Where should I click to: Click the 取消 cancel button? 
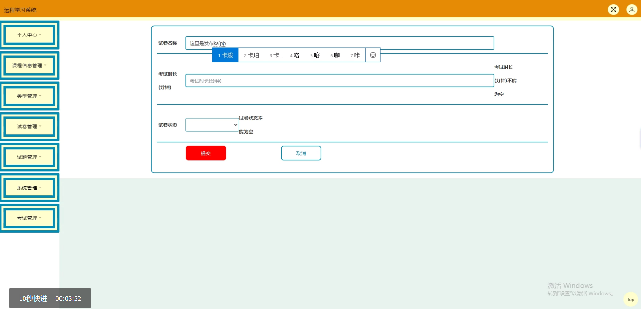[x=301, y=153]
